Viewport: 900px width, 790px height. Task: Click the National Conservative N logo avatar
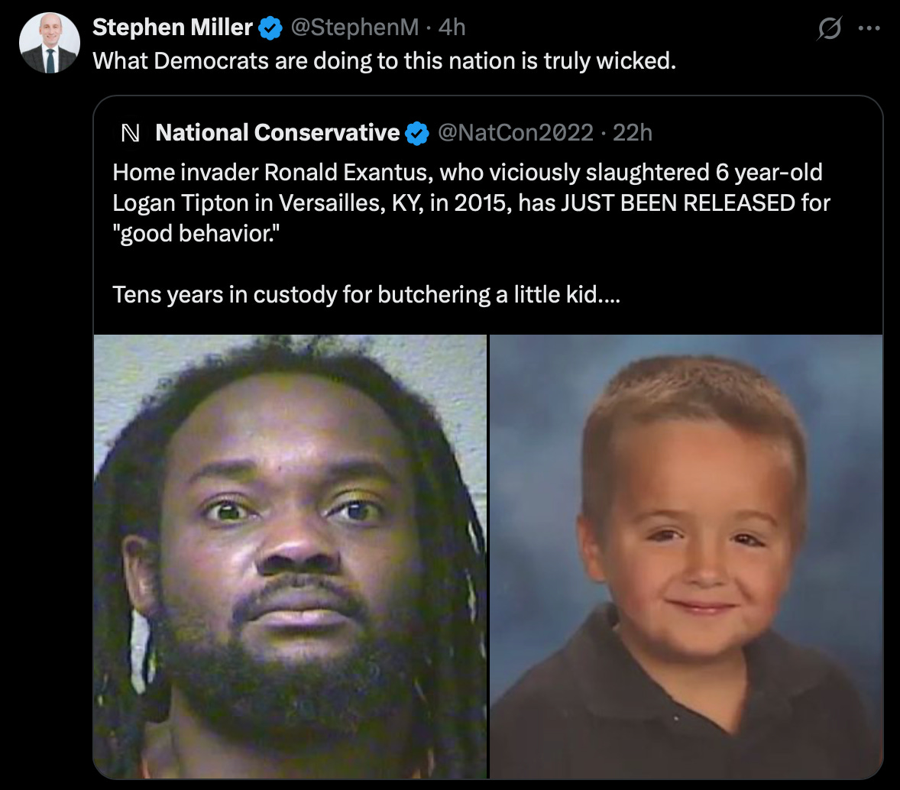[131, 133]
